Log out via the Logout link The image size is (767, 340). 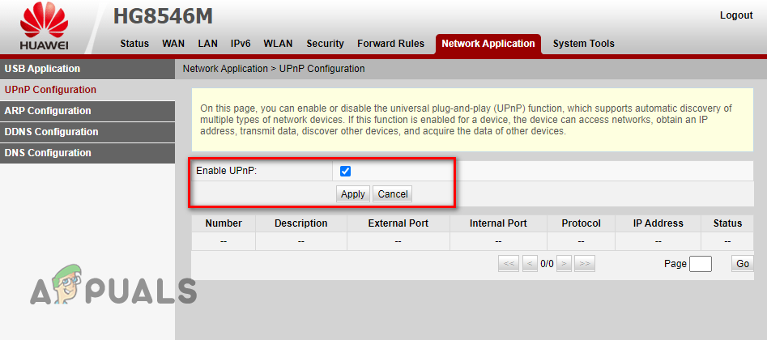(736, 15)
